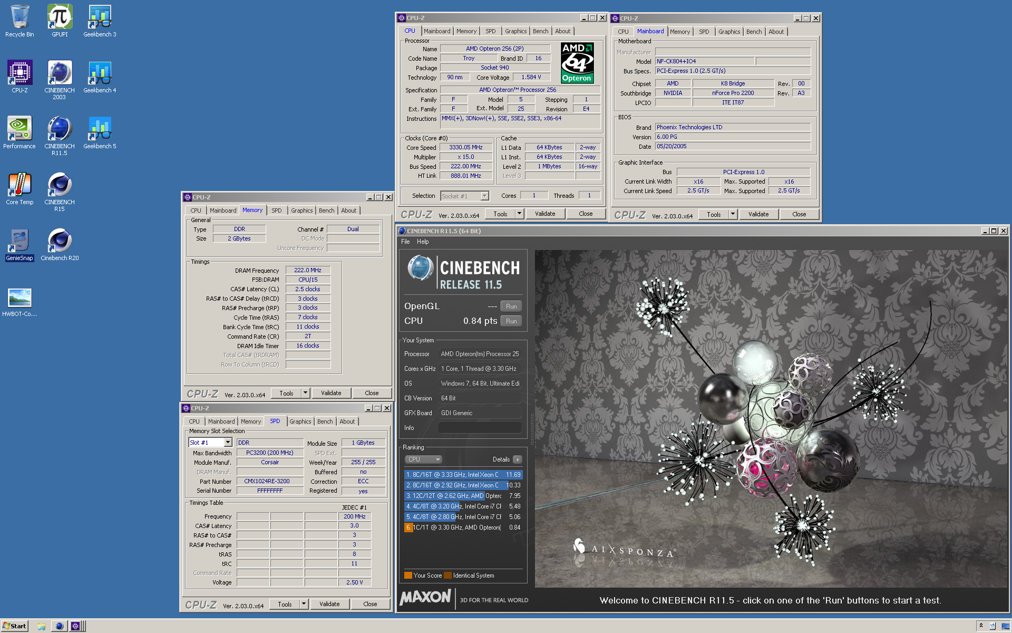This screenshot has height=633, width=1012.
Task: Click the title icon of the CPU-Z Mainboard window
Action: click(615, 18)
